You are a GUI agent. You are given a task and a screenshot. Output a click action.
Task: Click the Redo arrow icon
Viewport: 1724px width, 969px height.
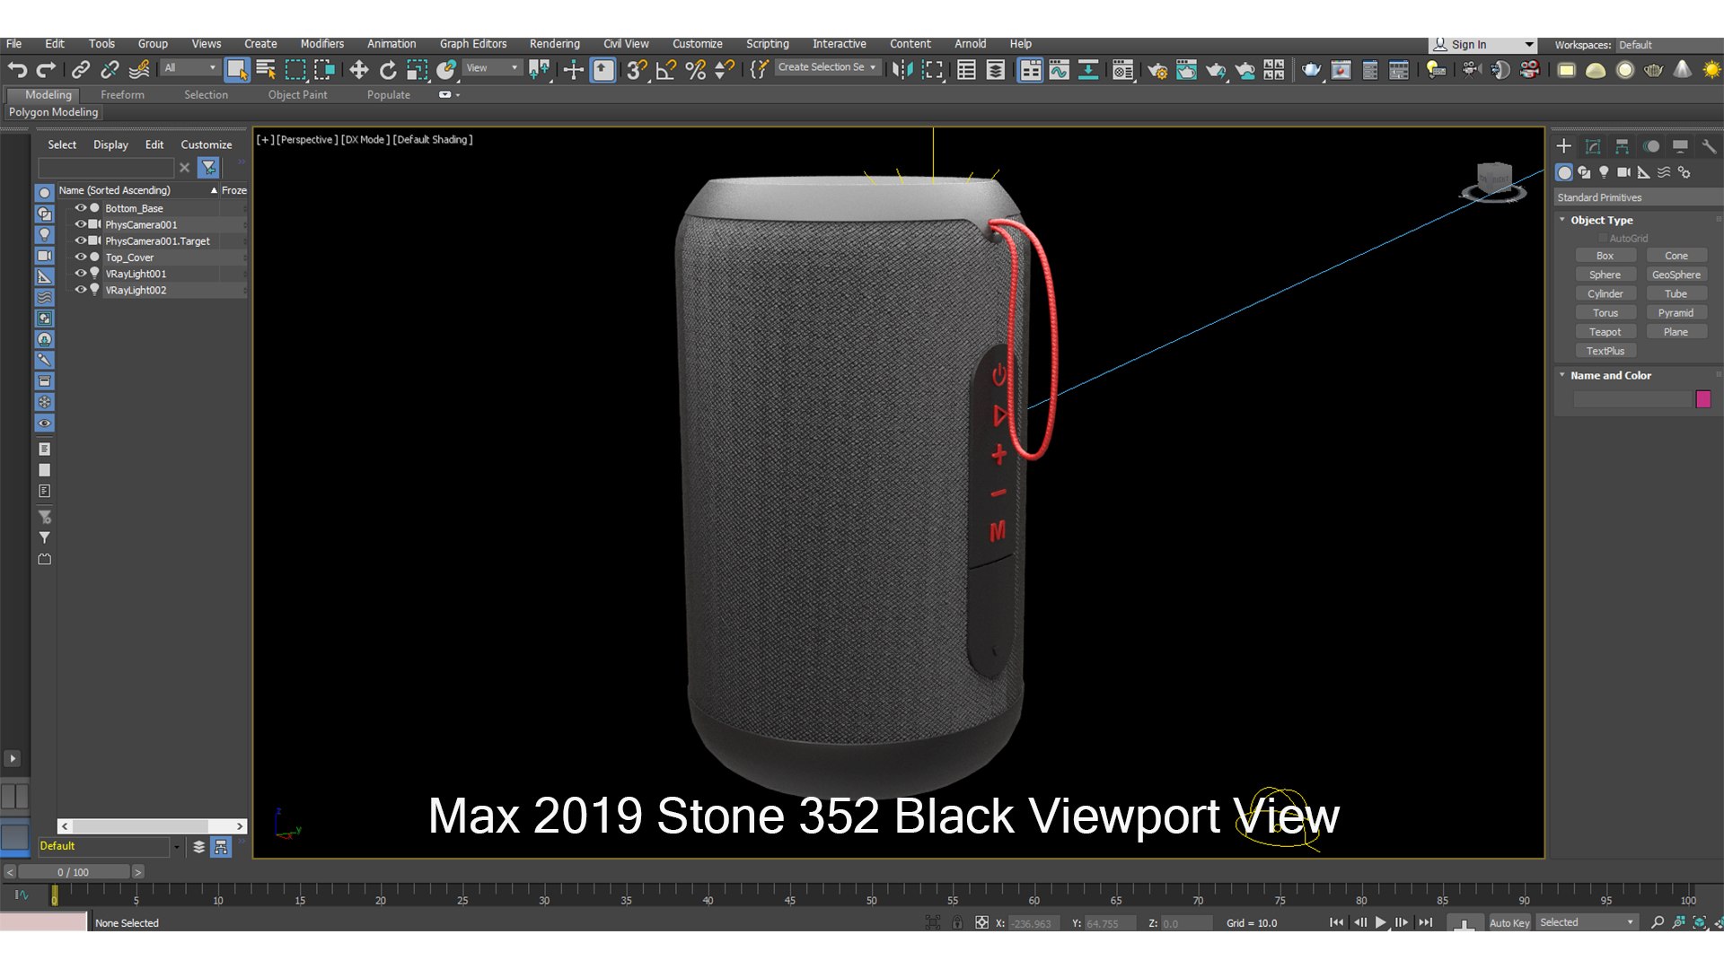click(x=46, y=69)
